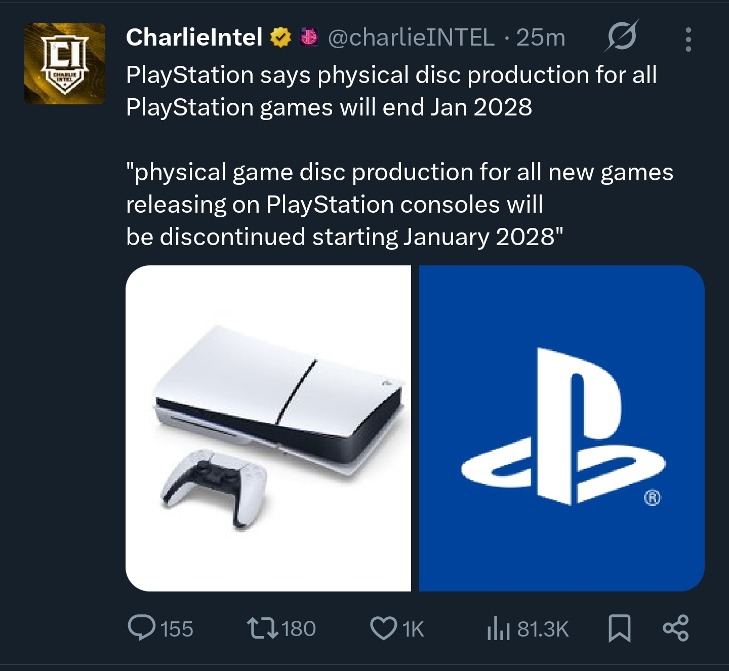Click the gold verified badge
The height and width of the screenshot is (671, 729).
click(281, 38)
